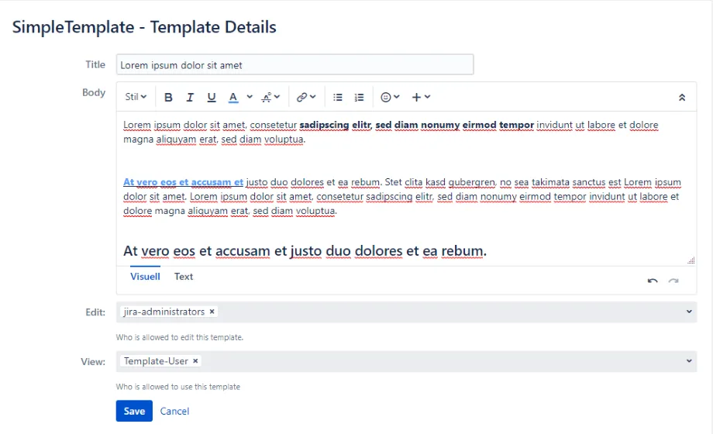Open the plus insert-more menu
Image resolution: width=713 pixels, height=434 pixels.
pyautogui.click(x=421, y=97)
